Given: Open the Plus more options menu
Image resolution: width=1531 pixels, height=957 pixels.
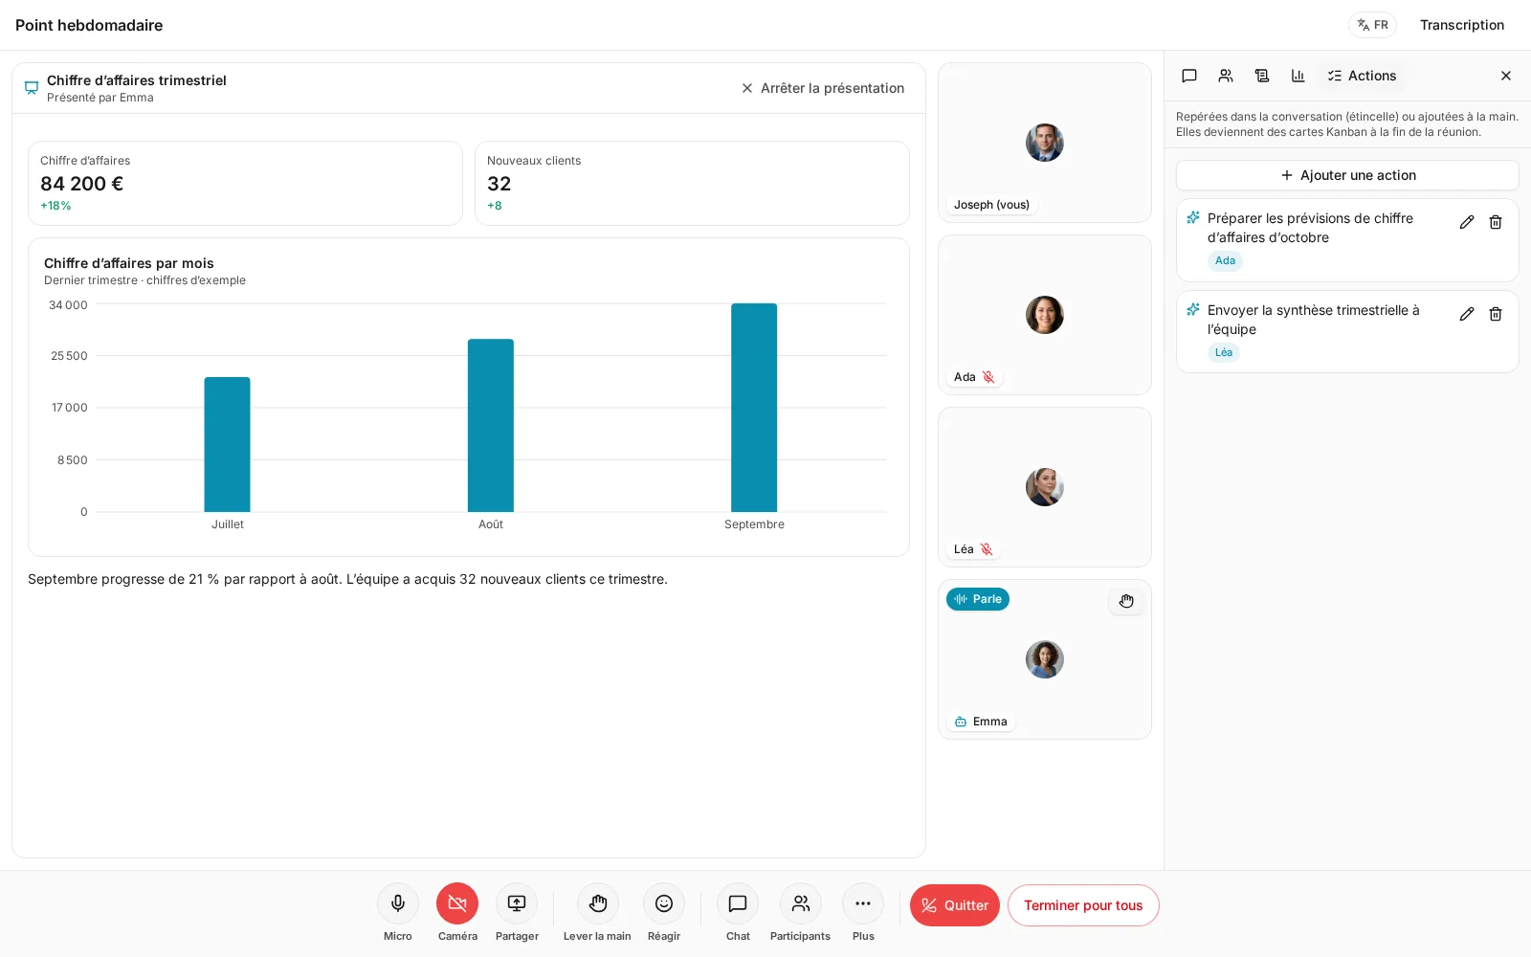Looking at the screenshot, I should coord(863,903).
